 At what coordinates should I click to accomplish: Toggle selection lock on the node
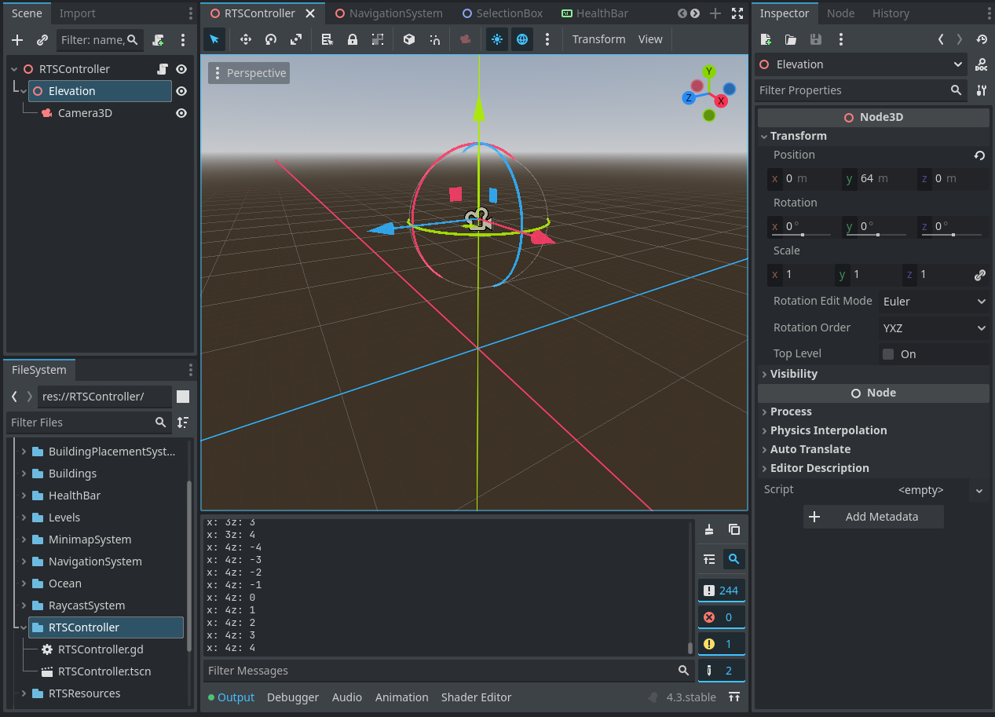pyautogui.click(x=353, y=38)
